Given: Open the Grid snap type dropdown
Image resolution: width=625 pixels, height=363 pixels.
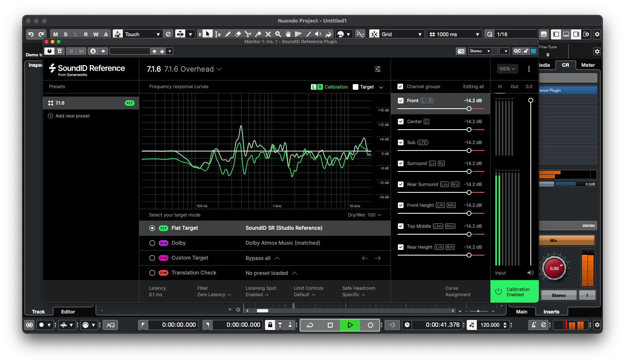Looking at the screenshot, I should coord(401,34).
